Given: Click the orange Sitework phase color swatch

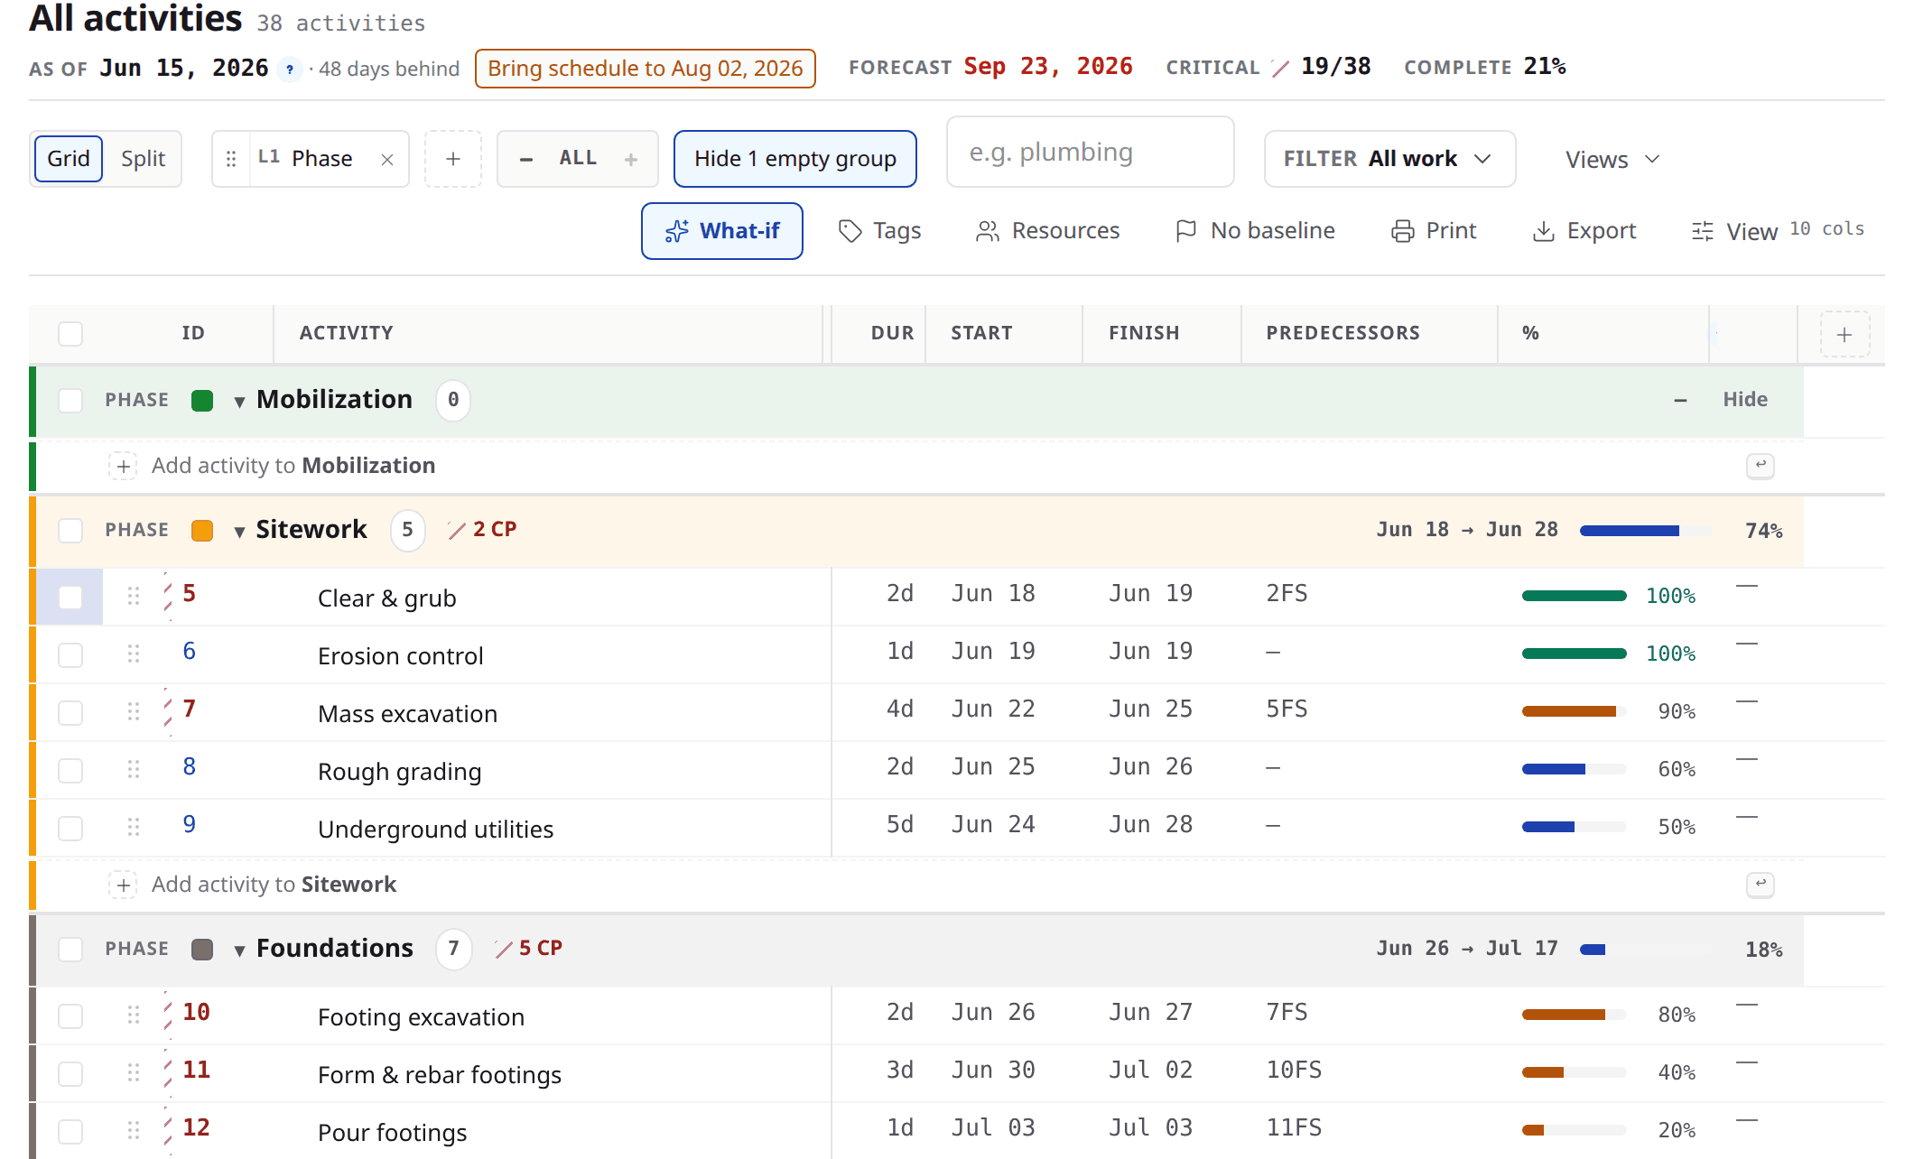Looking at the screenshot, I should tap(202, 531).
